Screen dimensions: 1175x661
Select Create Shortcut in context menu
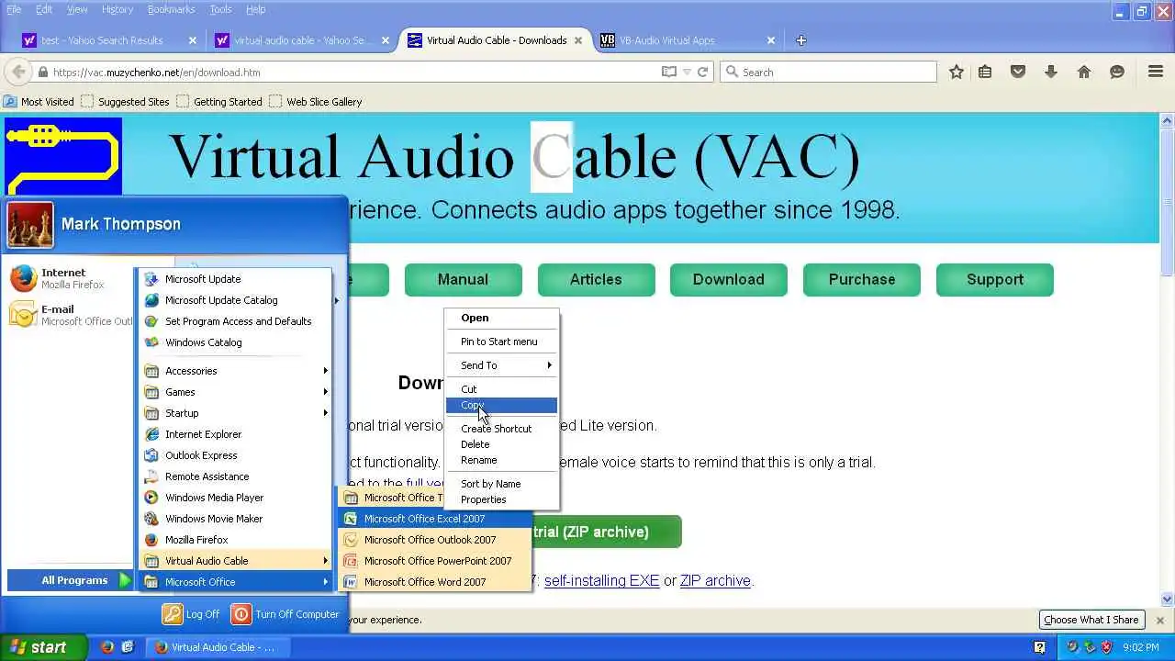point(501,429)
